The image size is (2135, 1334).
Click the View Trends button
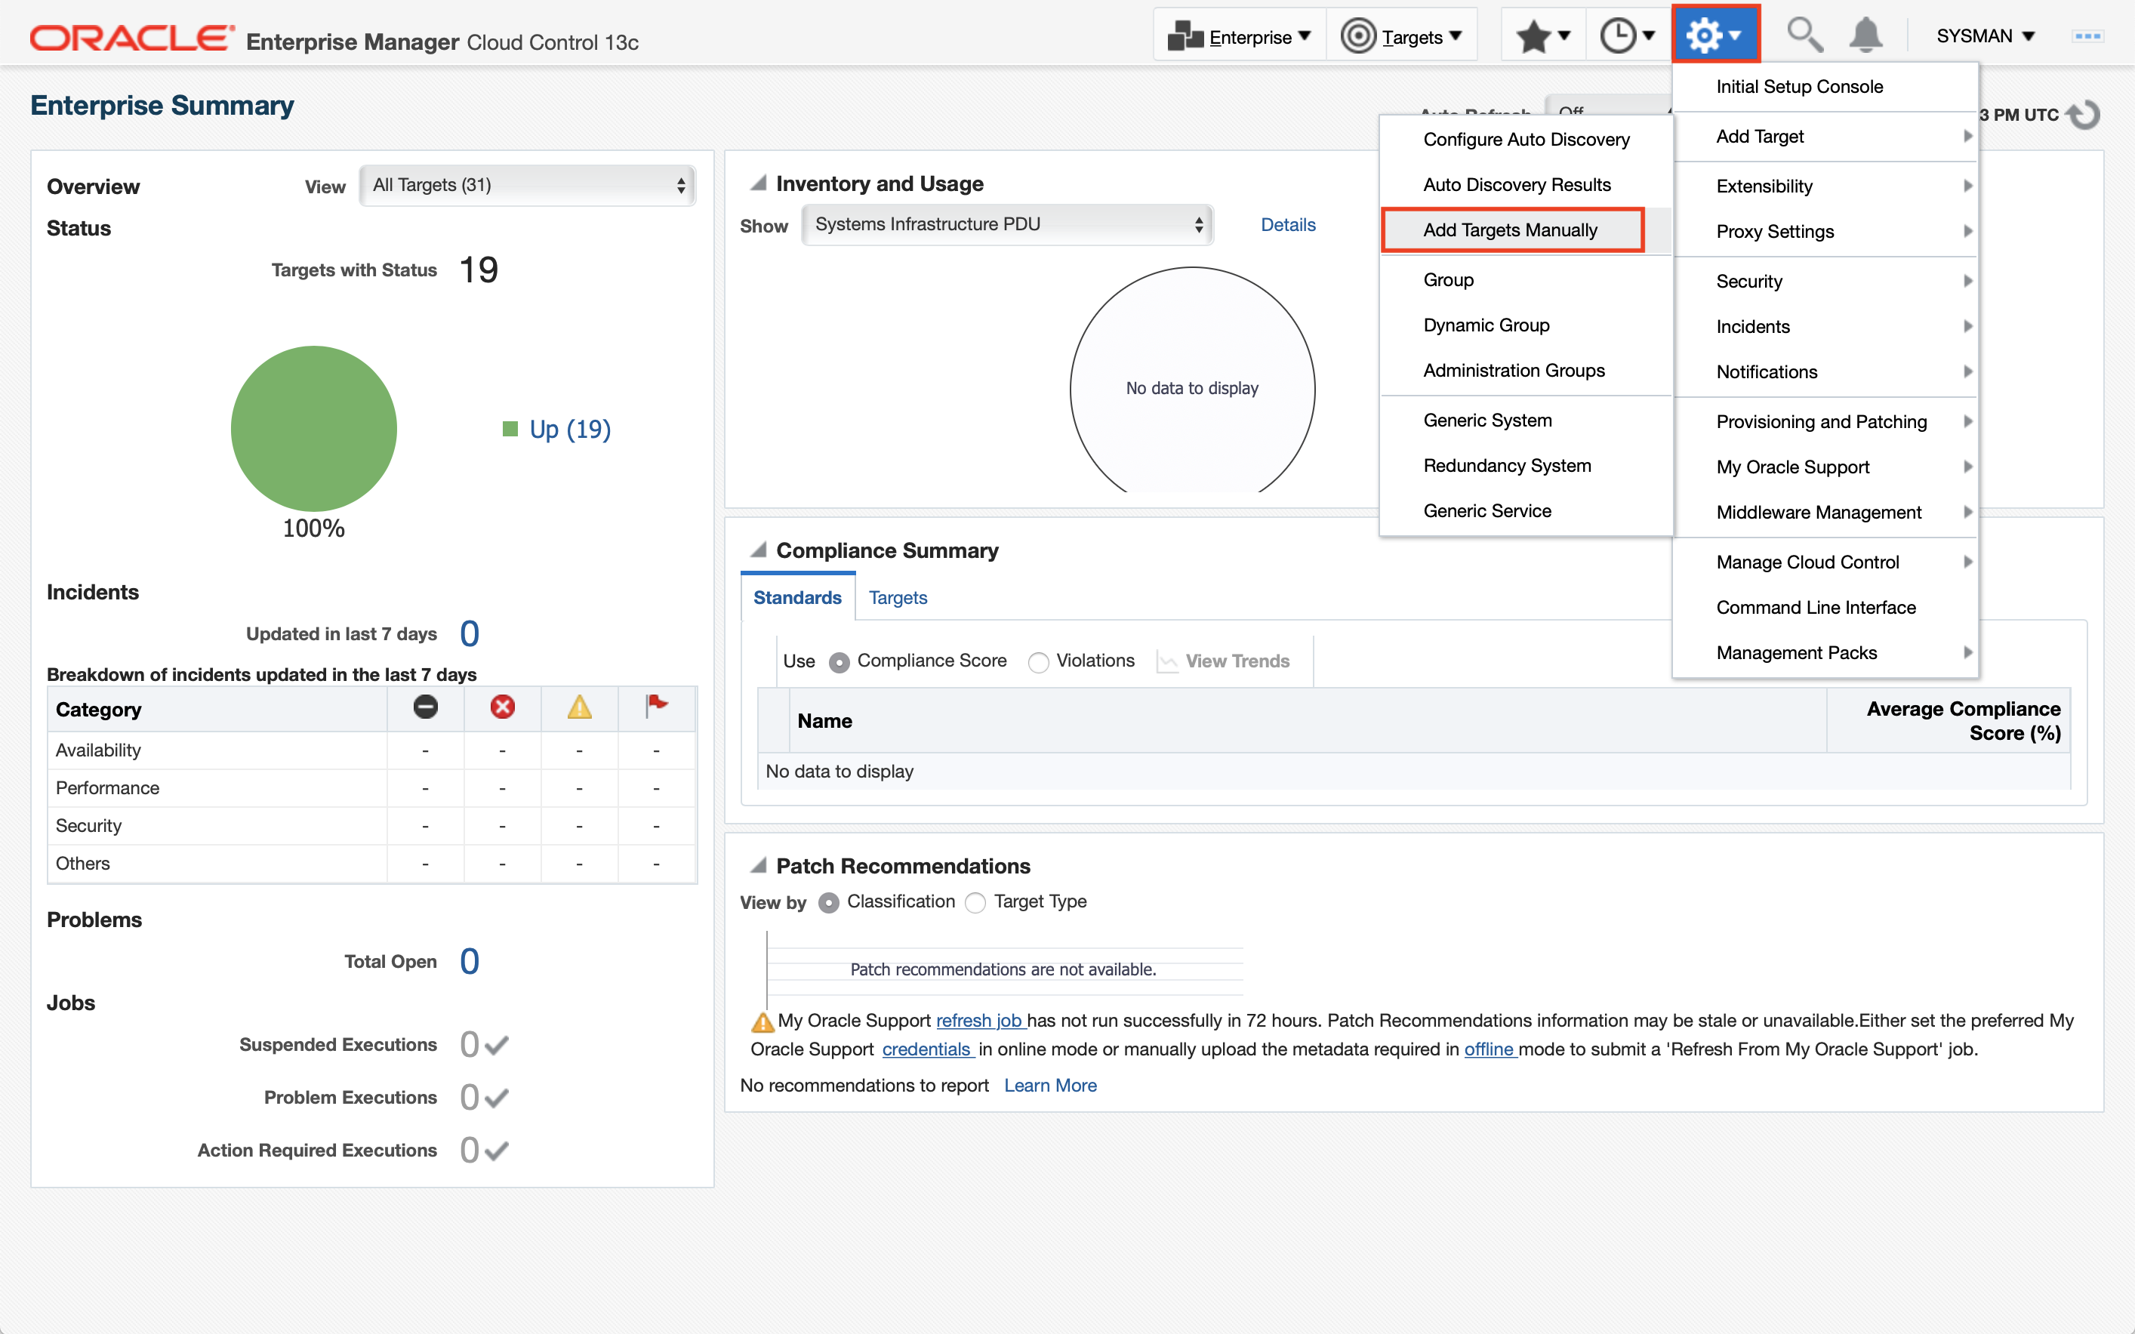click(1224, 661)
